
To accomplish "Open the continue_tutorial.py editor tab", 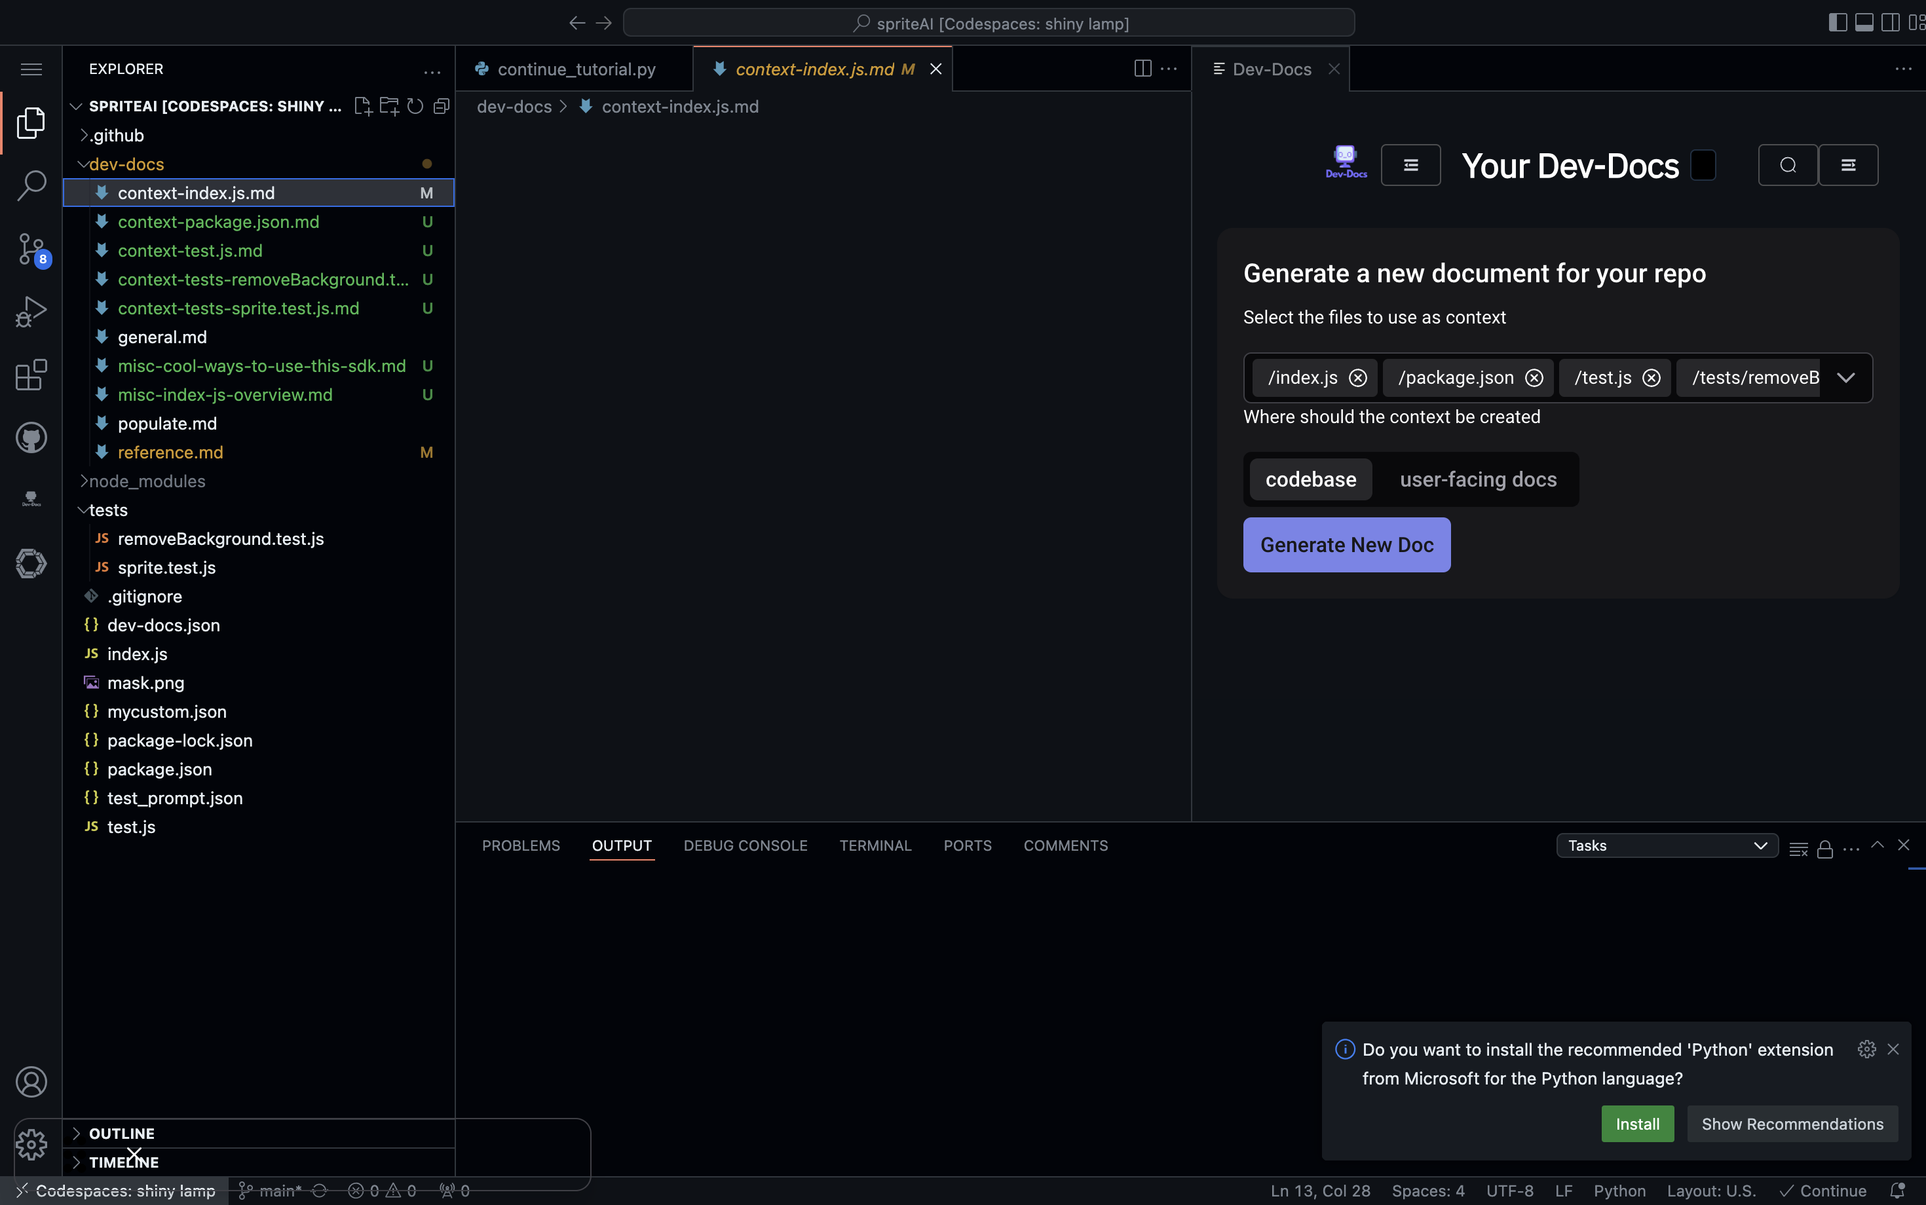I will coord(576,69).
